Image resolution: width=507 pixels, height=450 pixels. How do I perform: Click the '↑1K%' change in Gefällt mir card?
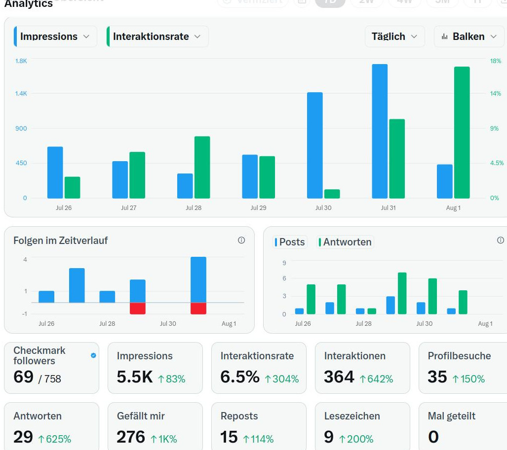(x=163, y=439)
